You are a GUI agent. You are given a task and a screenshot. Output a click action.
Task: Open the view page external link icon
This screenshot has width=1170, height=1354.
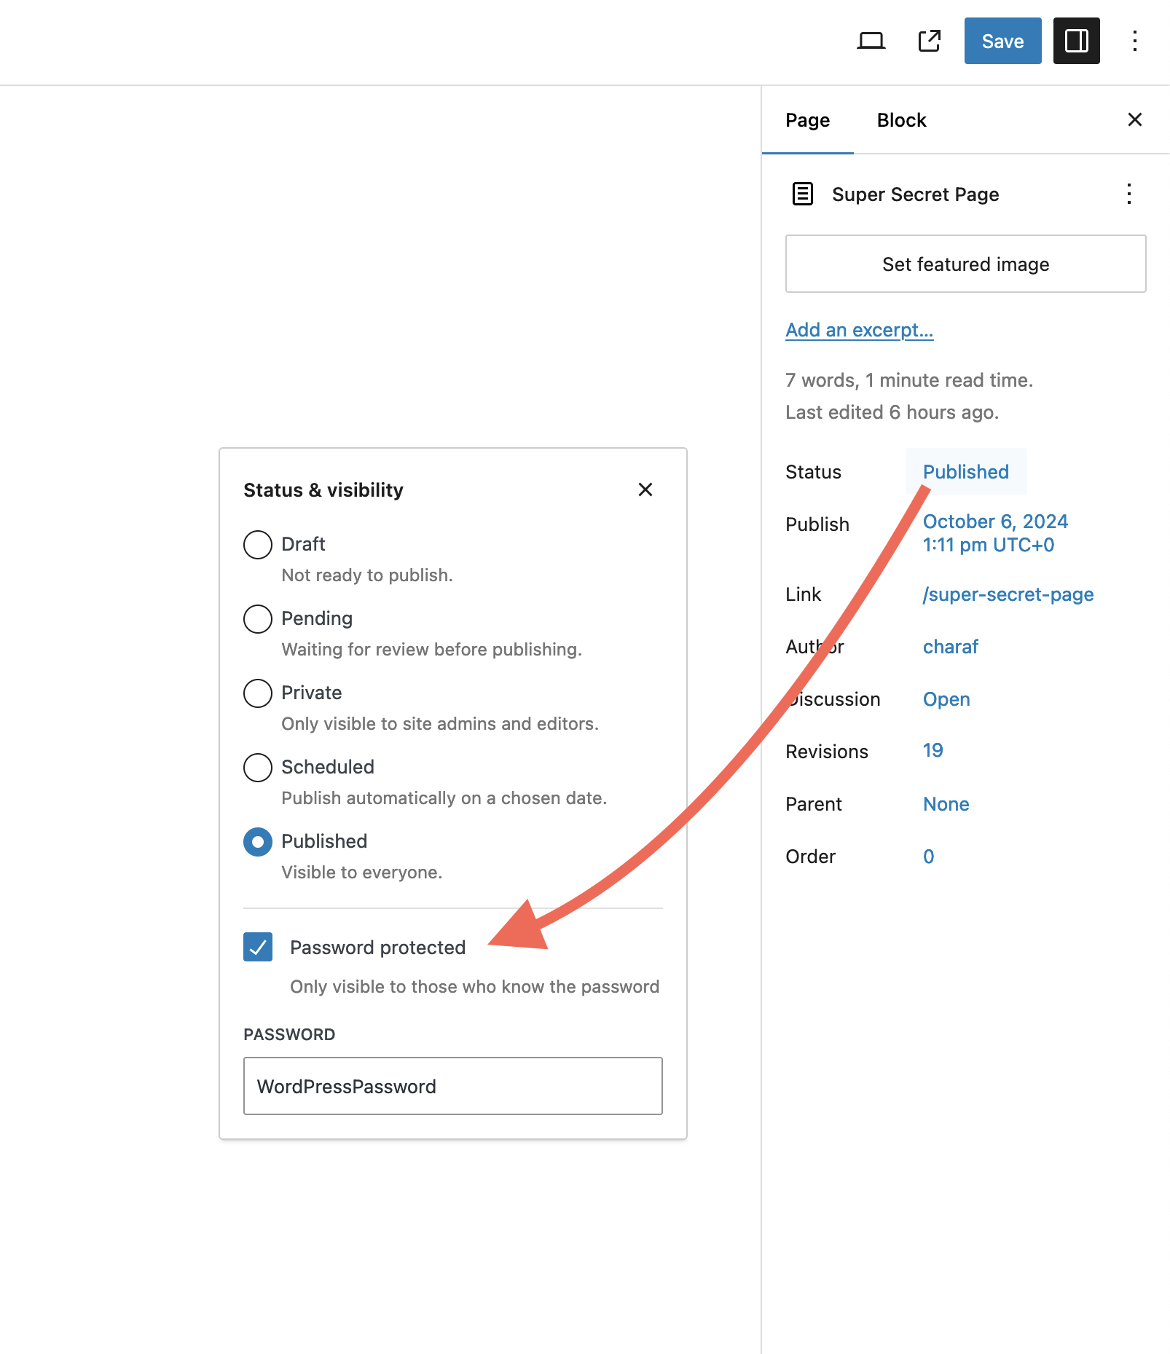(929, 41)
